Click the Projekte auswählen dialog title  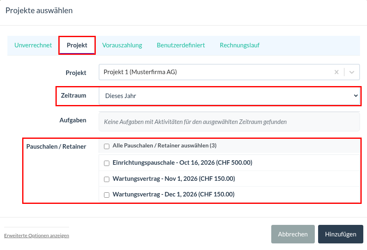(39, 11)
